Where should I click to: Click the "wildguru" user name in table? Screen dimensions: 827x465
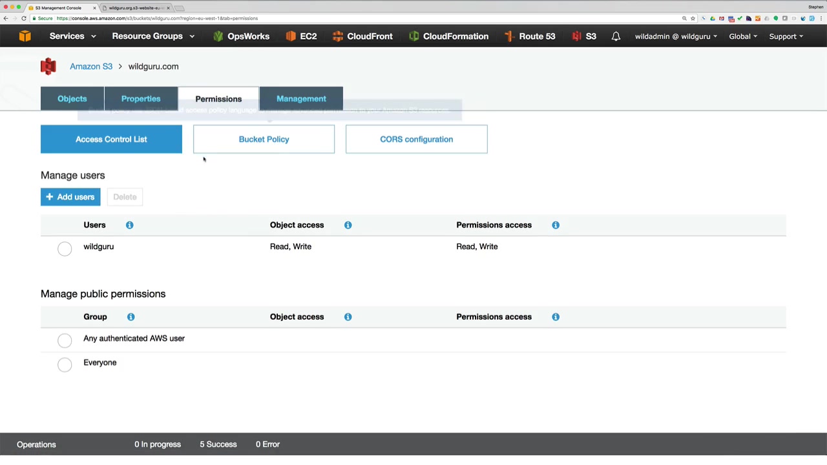[x=98, y=247]
